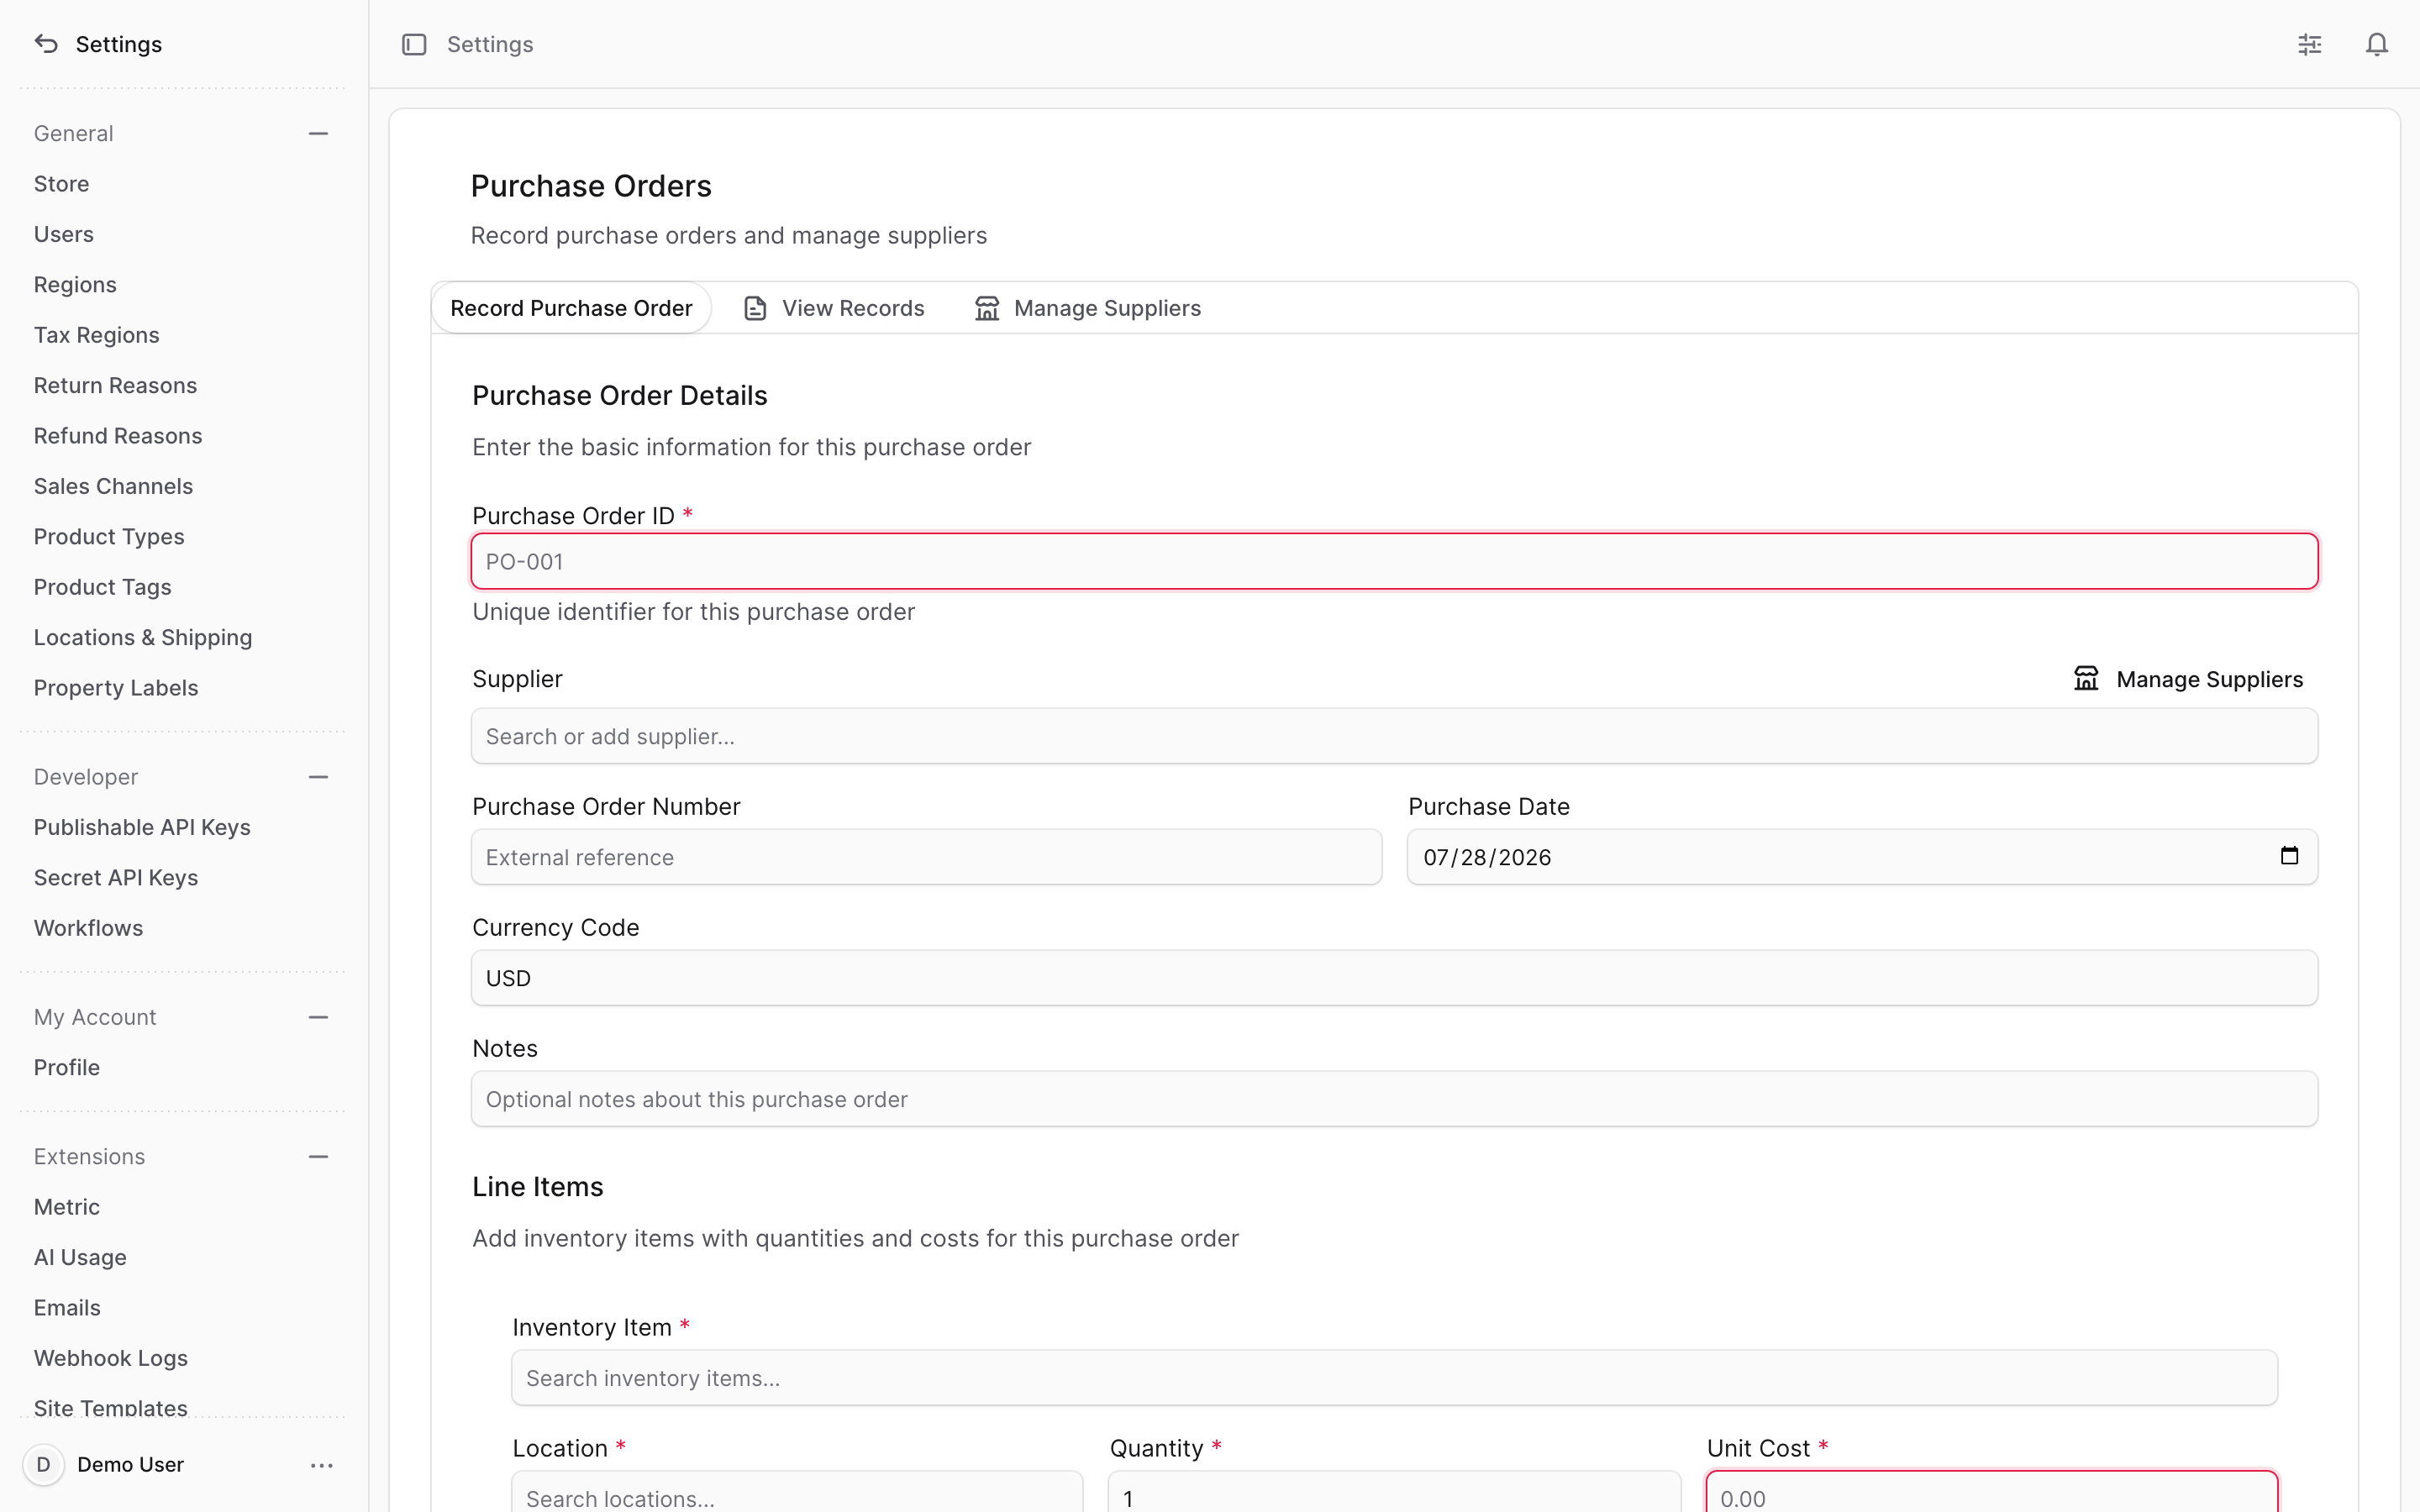Click the storefront icon above the Supplier field

[x=2086, y=679]
